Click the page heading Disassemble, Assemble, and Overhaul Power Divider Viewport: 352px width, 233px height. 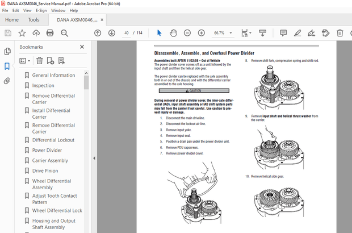[204, 53]
